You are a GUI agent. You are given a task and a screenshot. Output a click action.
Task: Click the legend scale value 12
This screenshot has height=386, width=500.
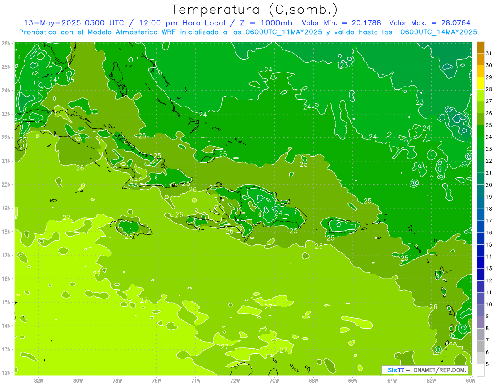point(489,281)
